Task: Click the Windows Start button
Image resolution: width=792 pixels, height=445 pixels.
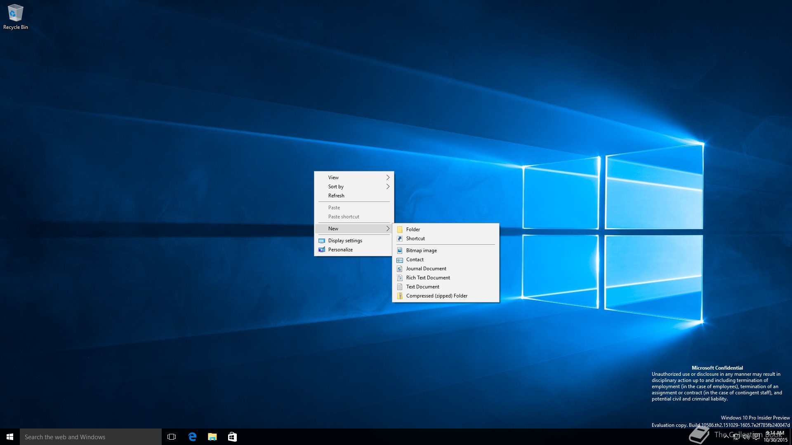Action: click(10, 437)
